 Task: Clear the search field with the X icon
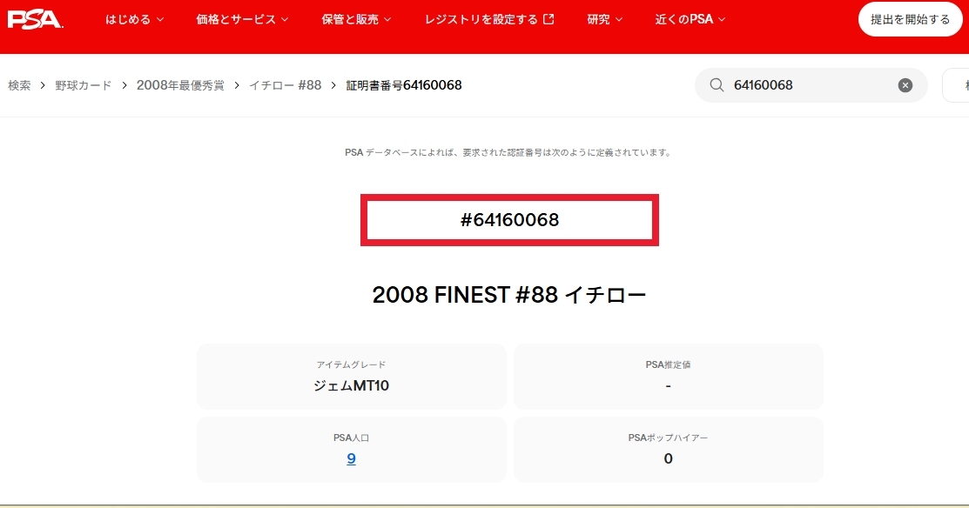pos(905,85)
